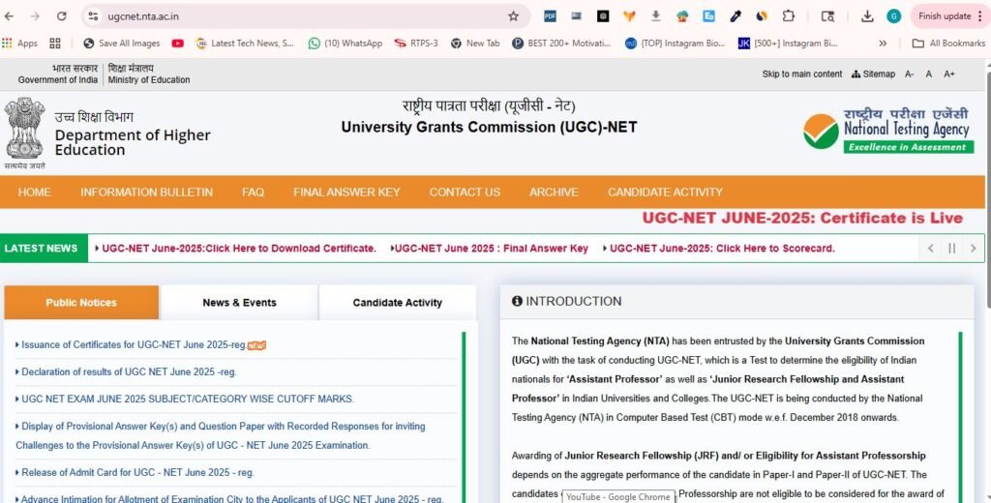The image size is (991, 503).
Task: Open the RTPS-3 bookmark
Action: click(416, 43)
